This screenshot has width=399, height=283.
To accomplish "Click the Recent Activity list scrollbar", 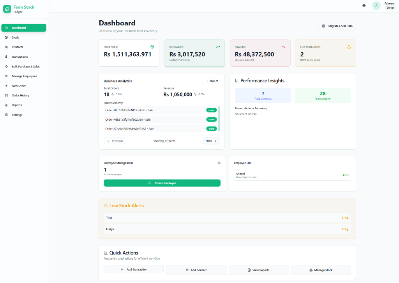I will click(219, 119).
